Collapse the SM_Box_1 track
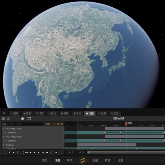 (x=3, y=145)
